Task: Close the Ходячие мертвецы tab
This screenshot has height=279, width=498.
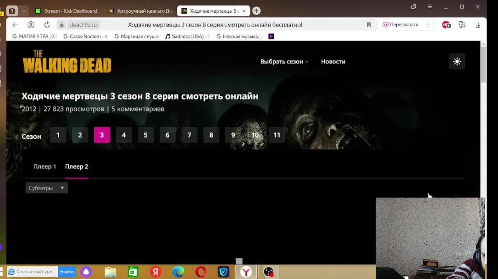Action: coord(244,11)
